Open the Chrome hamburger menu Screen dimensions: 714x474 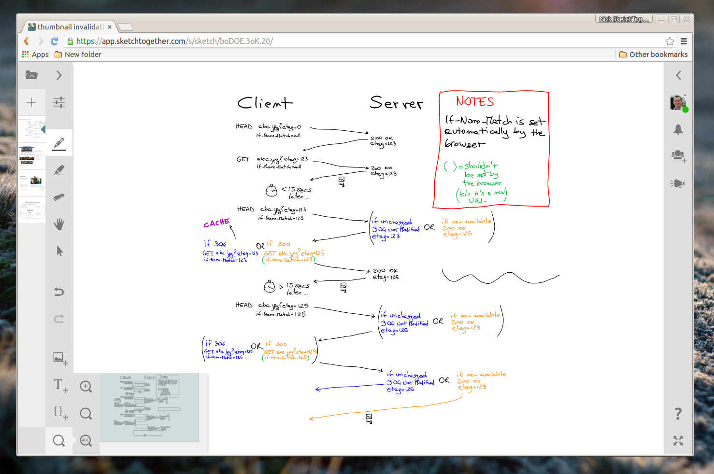[684, 41]
